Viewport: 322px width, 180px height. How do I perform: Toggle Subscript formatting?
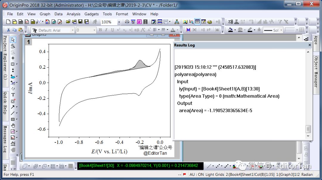[124, 30]
